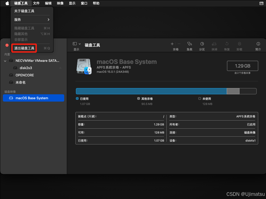Open the 编辑 menu
The height and width of the screenshot is (199, 266).
tap(48, 3)
